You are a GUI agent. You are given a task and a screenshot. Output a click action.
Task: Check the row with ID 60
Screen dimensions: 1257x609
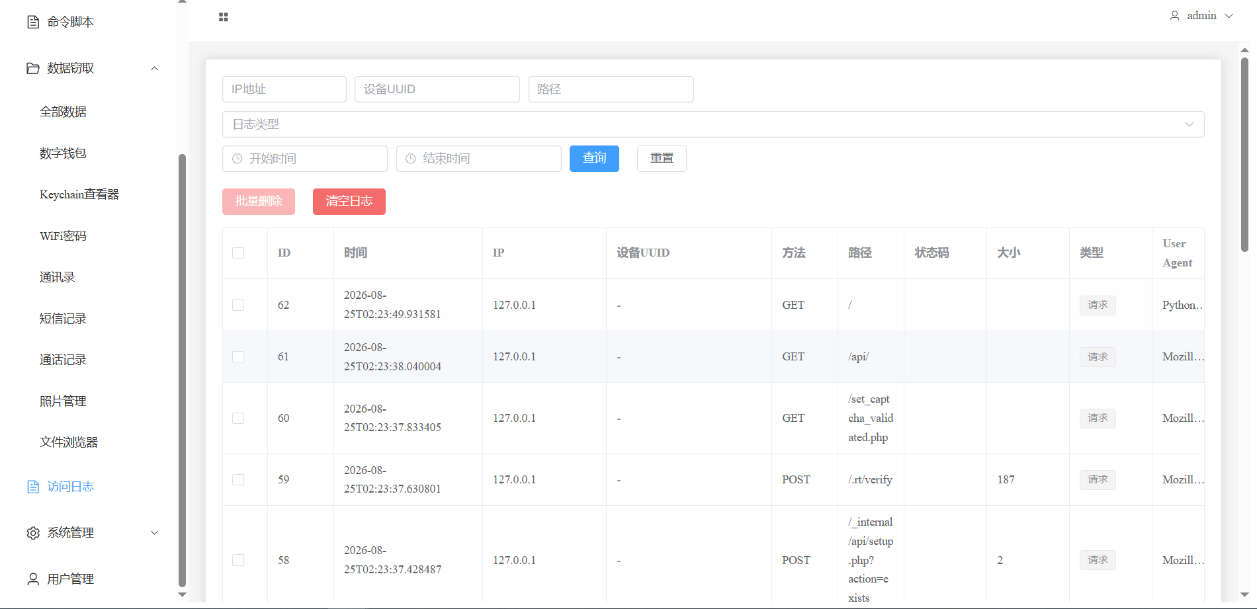click(238, 419)
